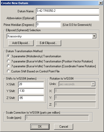The height and width of the screenshot is (132, 104).
Task: Click the Add Ellipsoid... button
Action: (x=21, y=43)
